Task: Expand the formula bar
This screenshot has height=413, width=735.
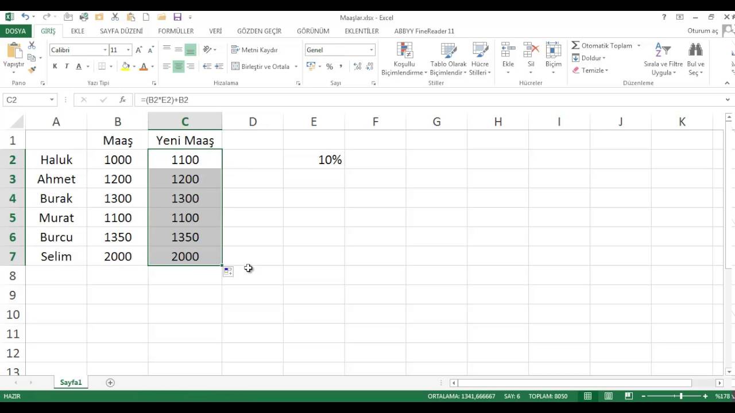Action: click(x=728, y=100)
